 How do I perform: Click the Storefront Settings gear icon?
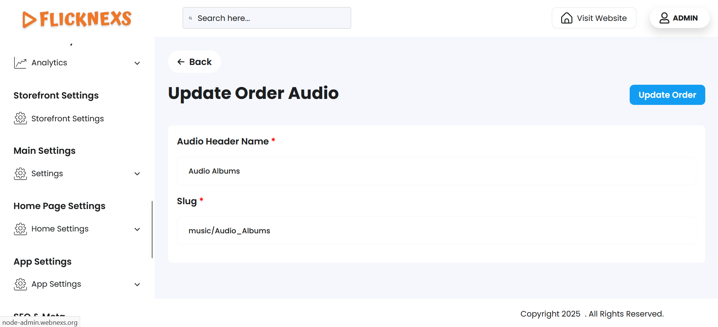[x=20, y=118]
